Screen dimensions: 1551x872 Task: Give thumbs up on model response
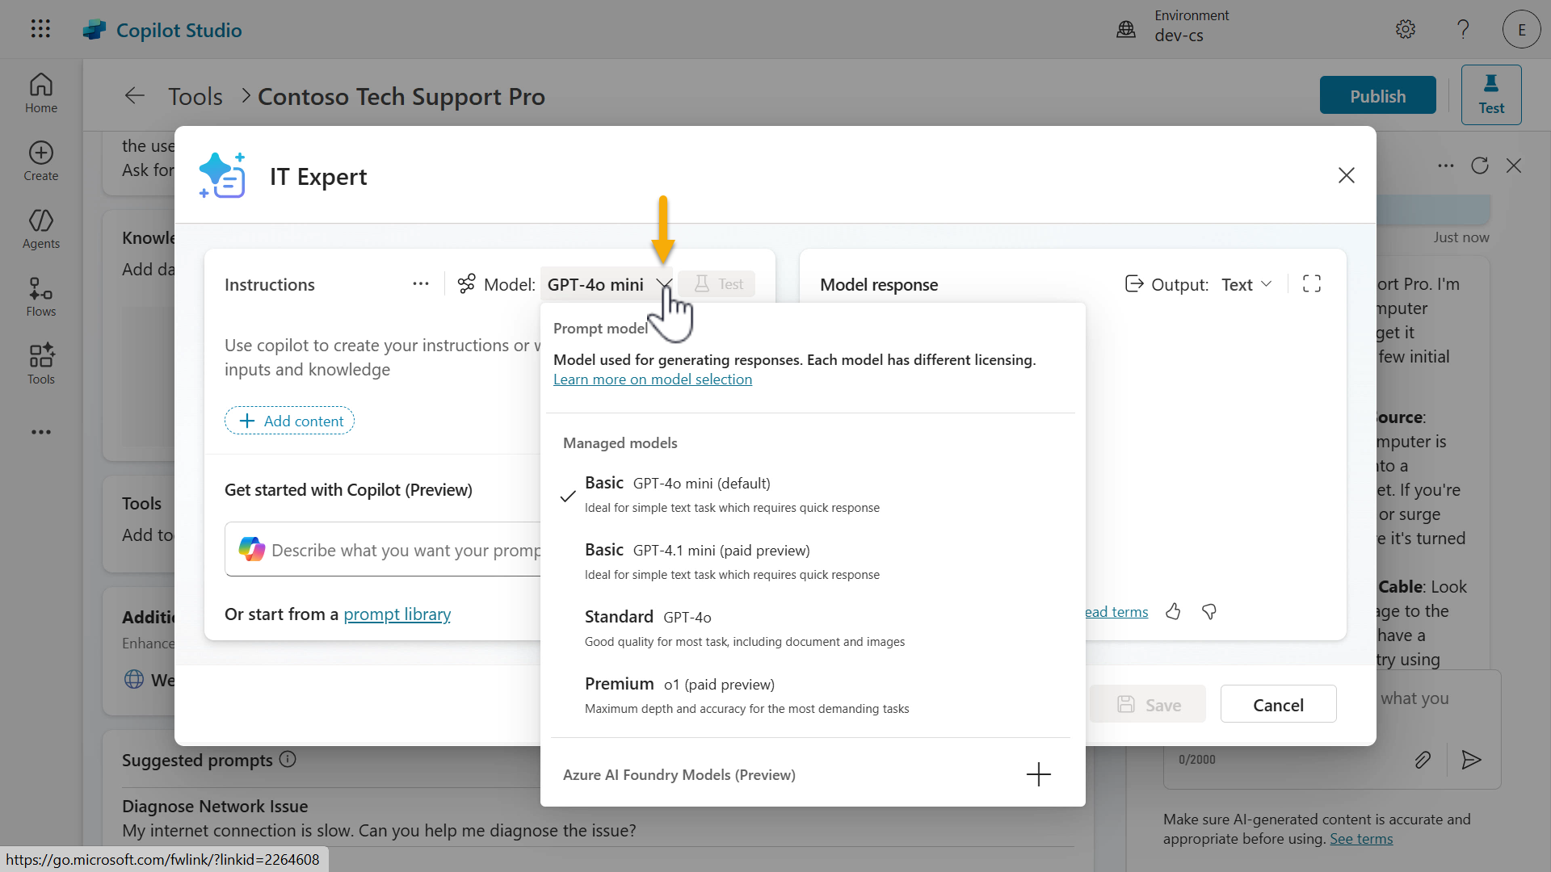point(1174,611)
